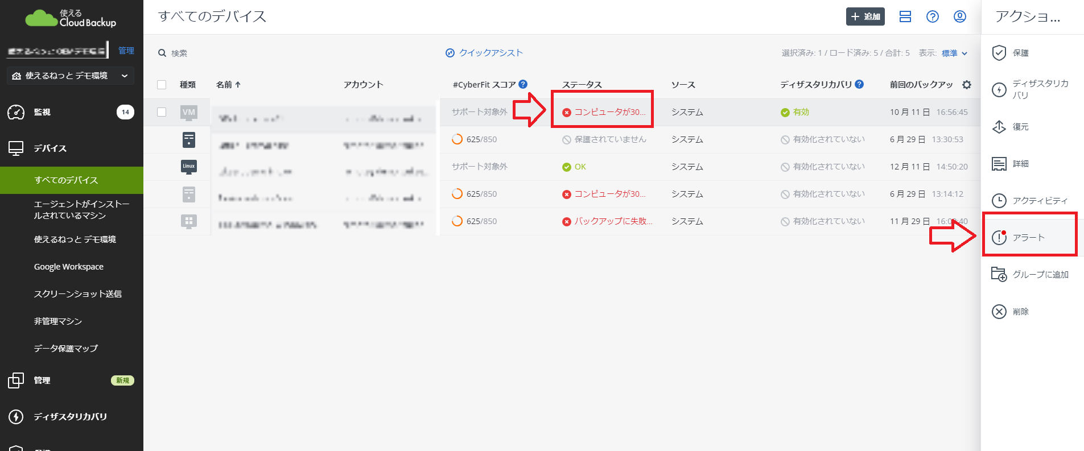
Task: Click the OK status in Linux row
Action: click(x=574, y=167)
